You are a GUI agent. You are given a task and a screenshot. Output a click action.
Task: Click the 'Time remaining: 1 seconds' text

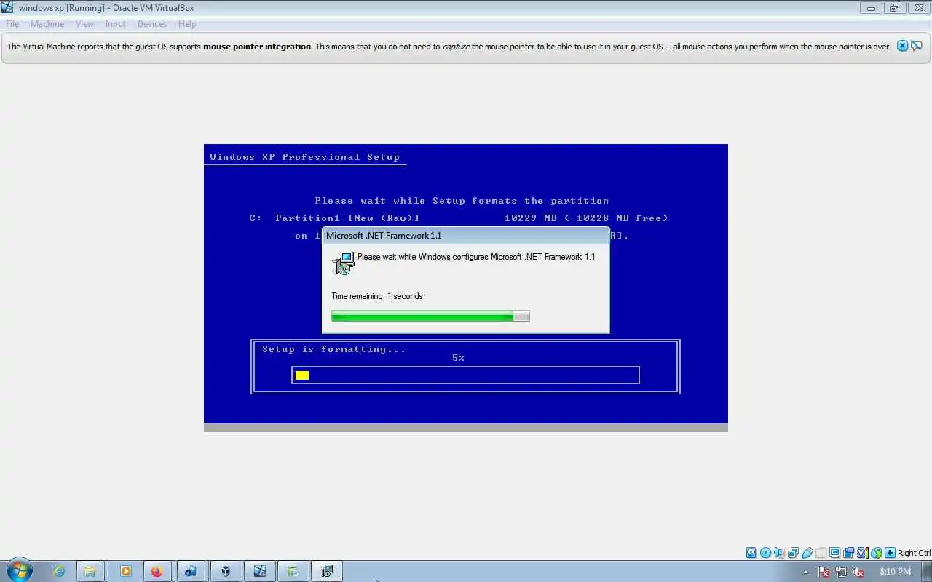pyautogui.click(x=376, y=296)
